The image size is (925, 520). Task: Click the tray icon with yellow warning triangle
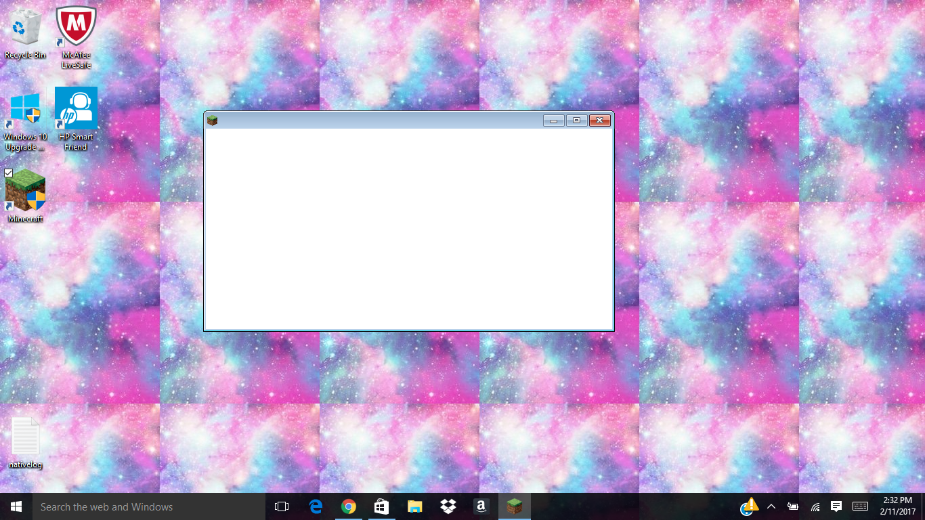(x=749, y=506)
